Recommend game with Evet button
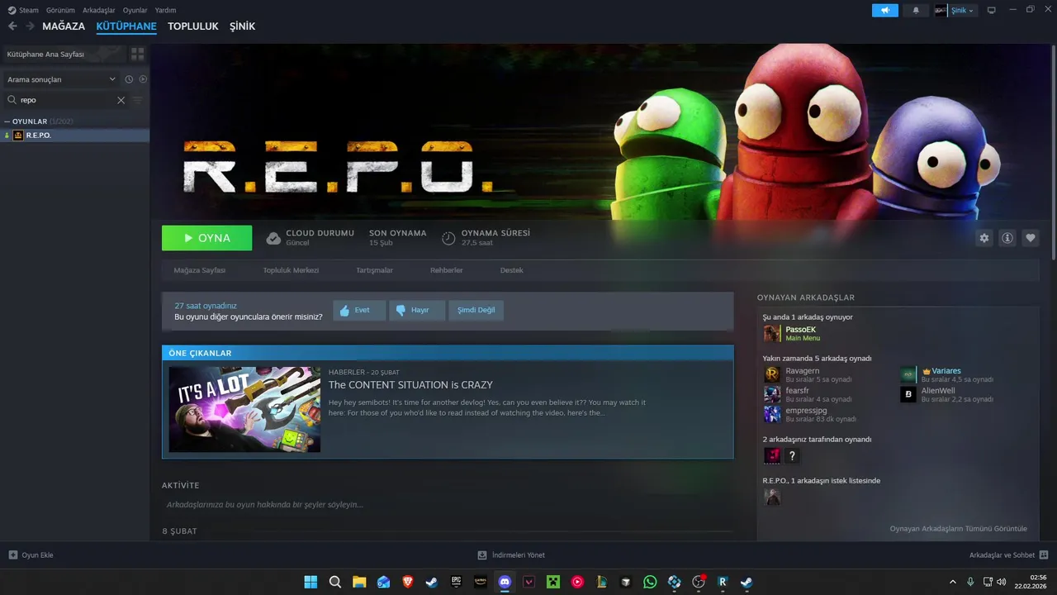Screen dimensions: 1057x595 click(359, 310)
